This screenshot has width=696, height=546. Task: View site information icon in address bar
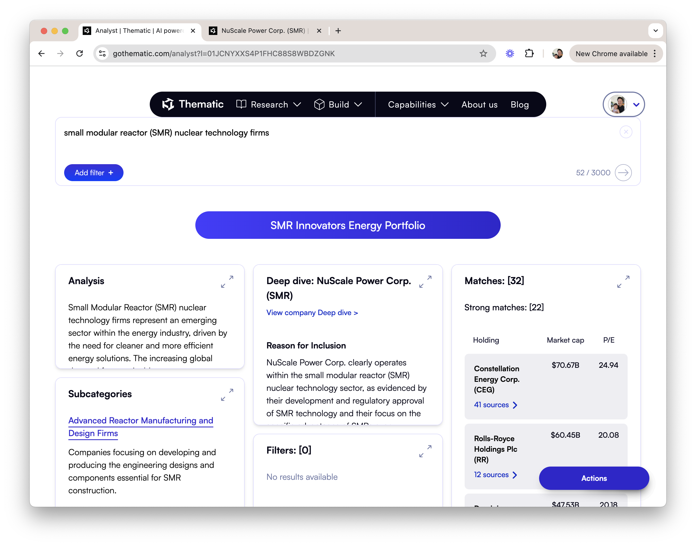click(x=102, y=53)
